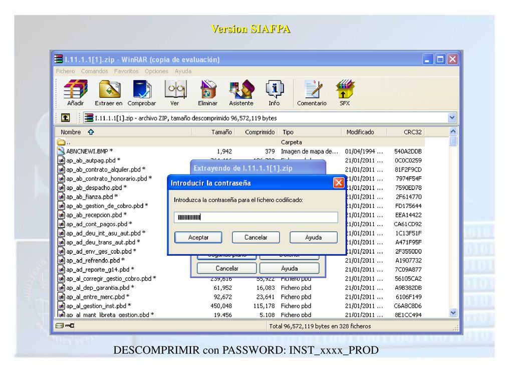Click the ap_ab_recepcion.pbd file icon
Viewport: 513px width, 385px height.
tap(61, 215)
